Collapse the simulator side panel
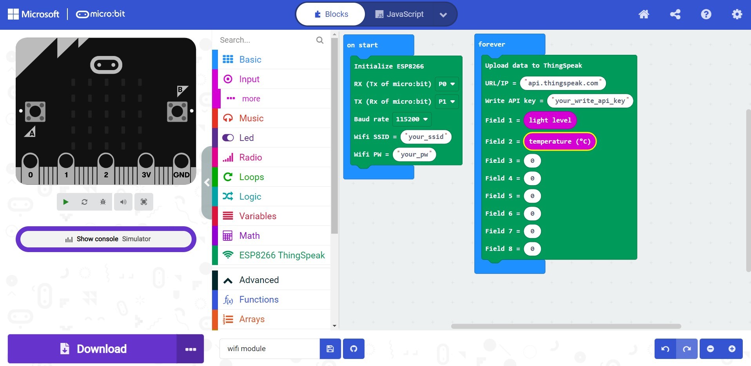751x366 pixels. [x=207, y=182]
